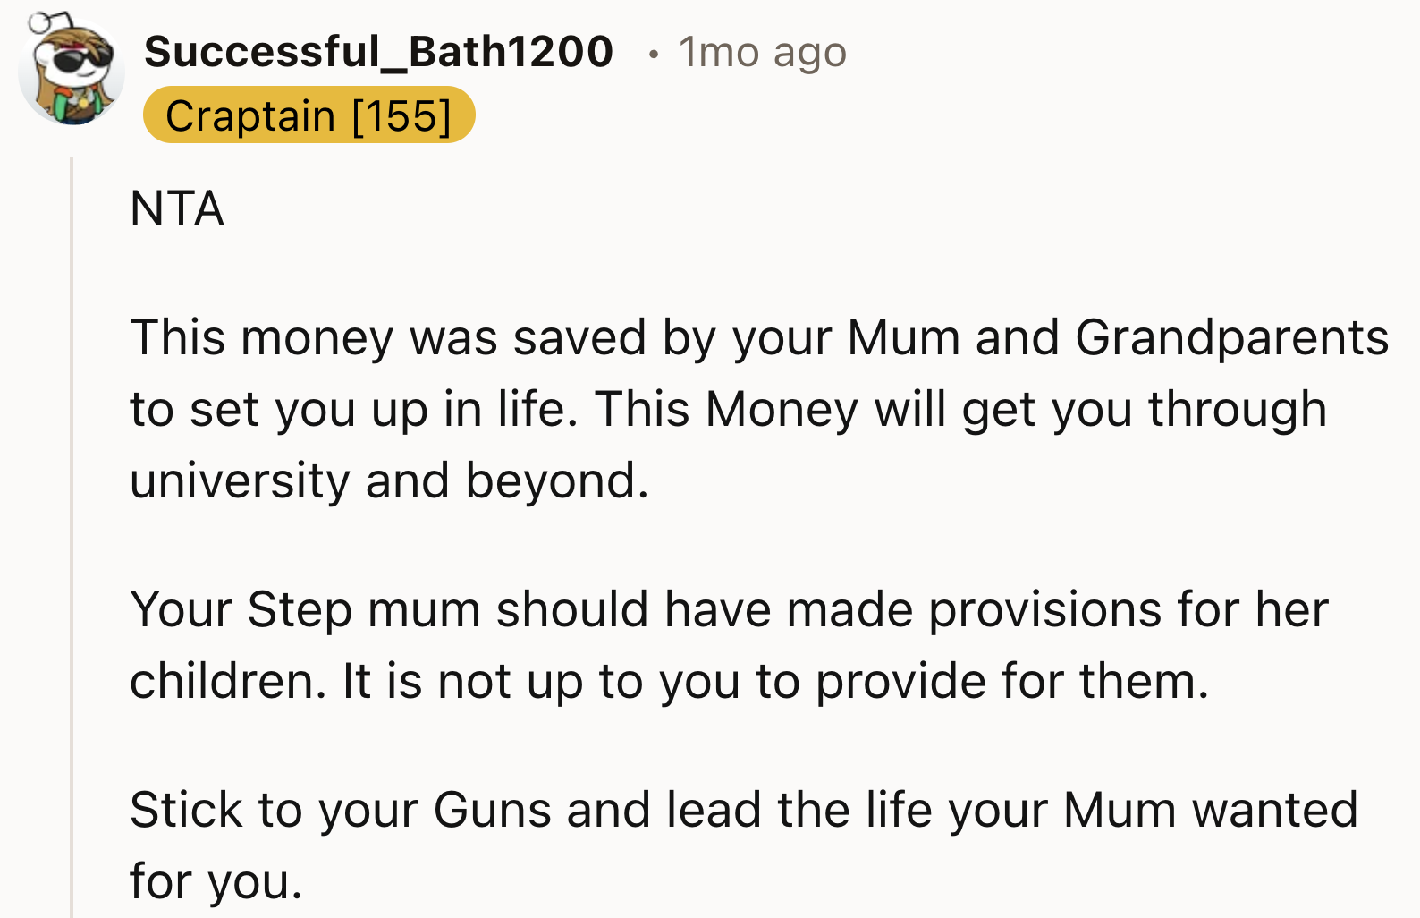The image size is (1420, 918).
Task: Select the NTA text in the comment
Action: tap(175, 208)
